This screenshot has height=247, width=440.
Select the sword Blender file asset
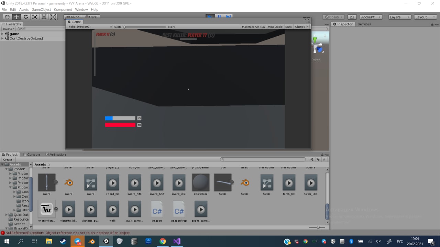(68, 185)
